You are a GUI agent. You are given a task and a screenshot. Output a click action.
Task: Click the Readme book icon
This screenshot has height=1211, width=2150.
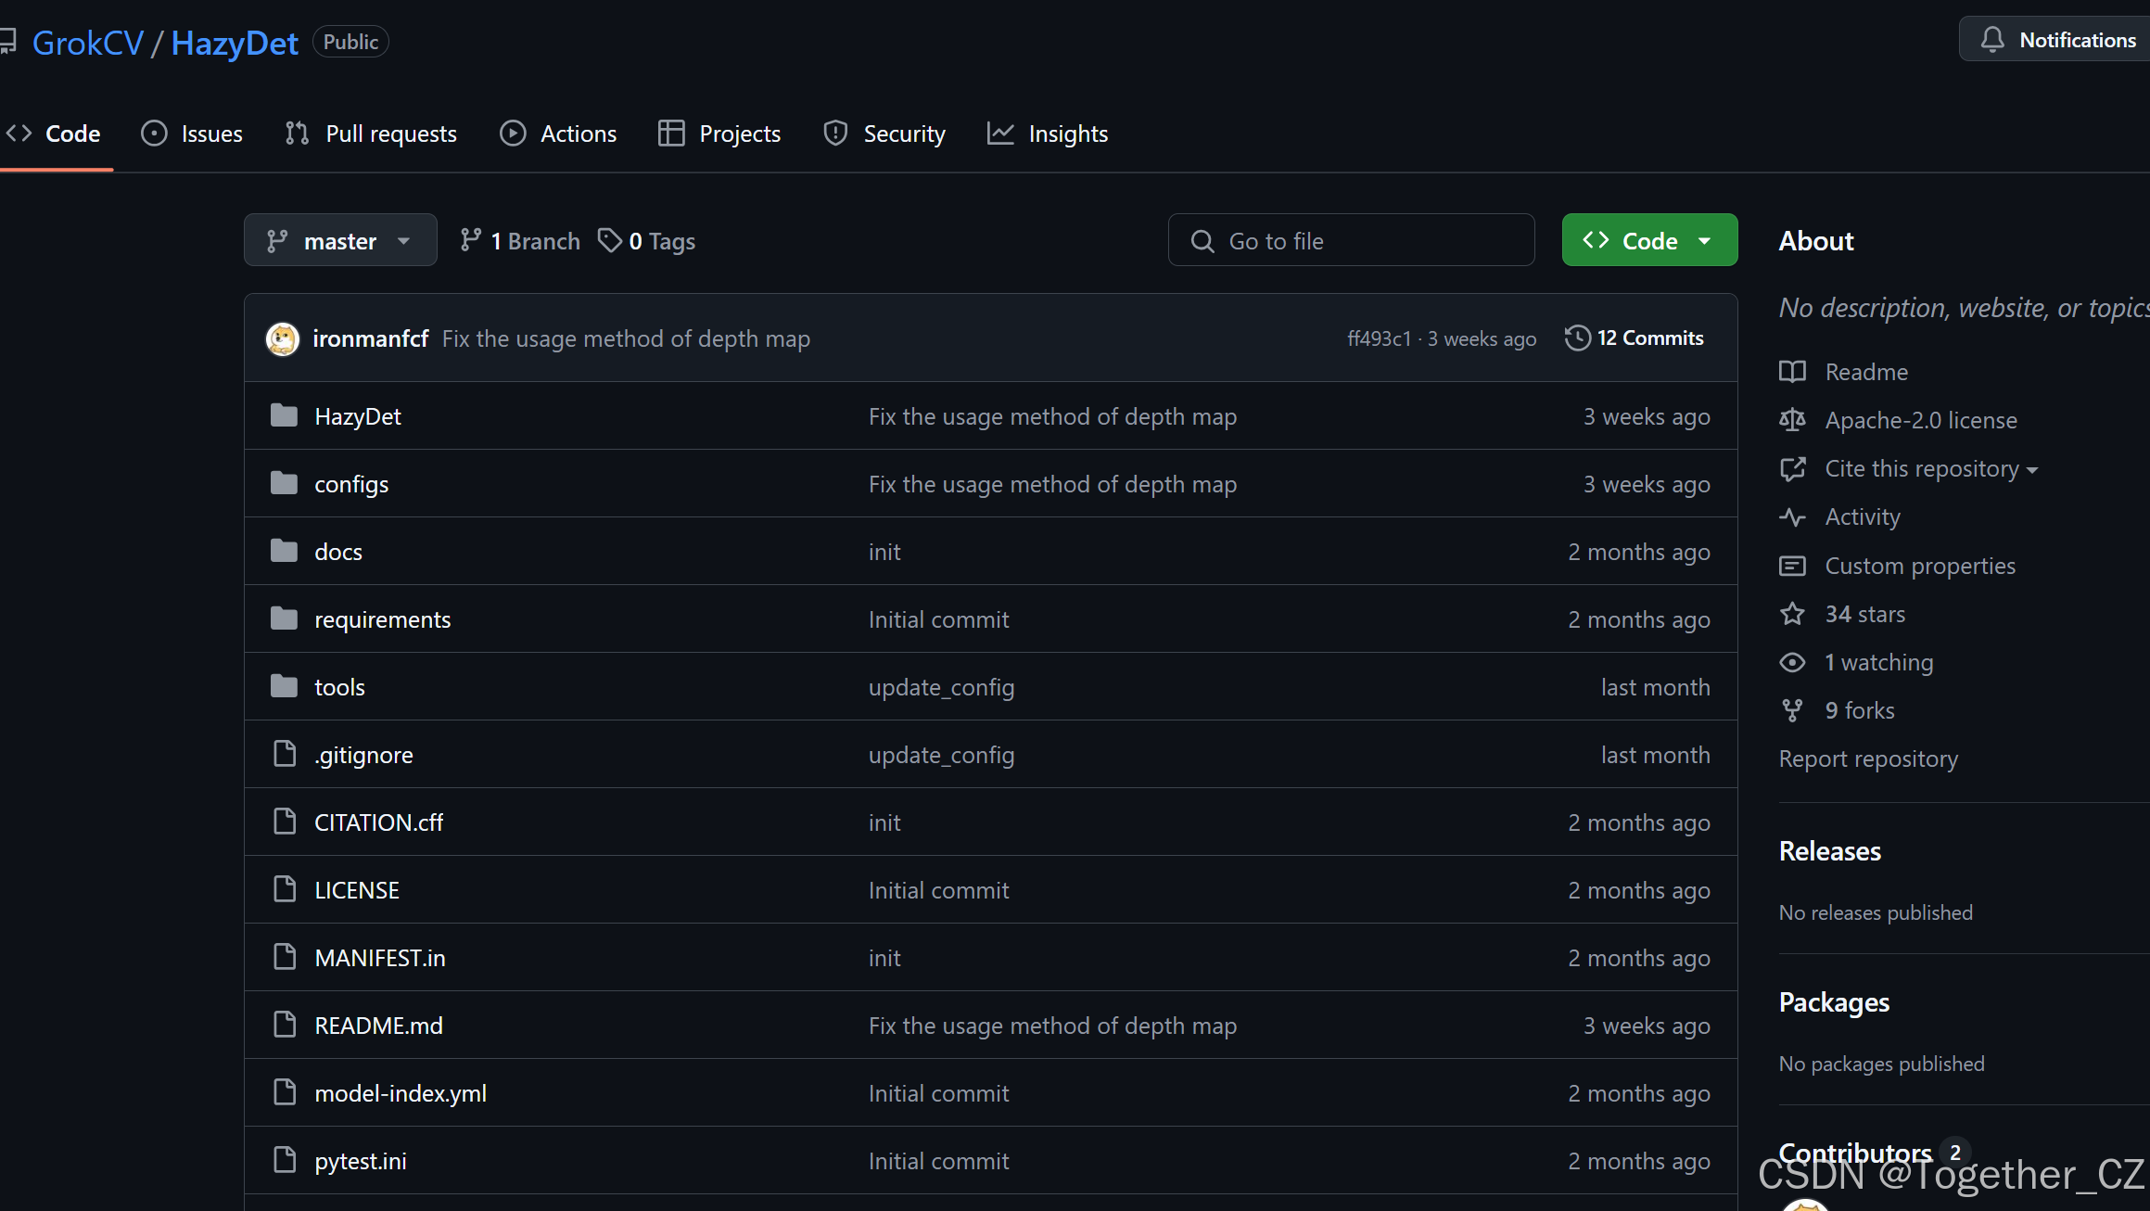[x=1792, y=372]
